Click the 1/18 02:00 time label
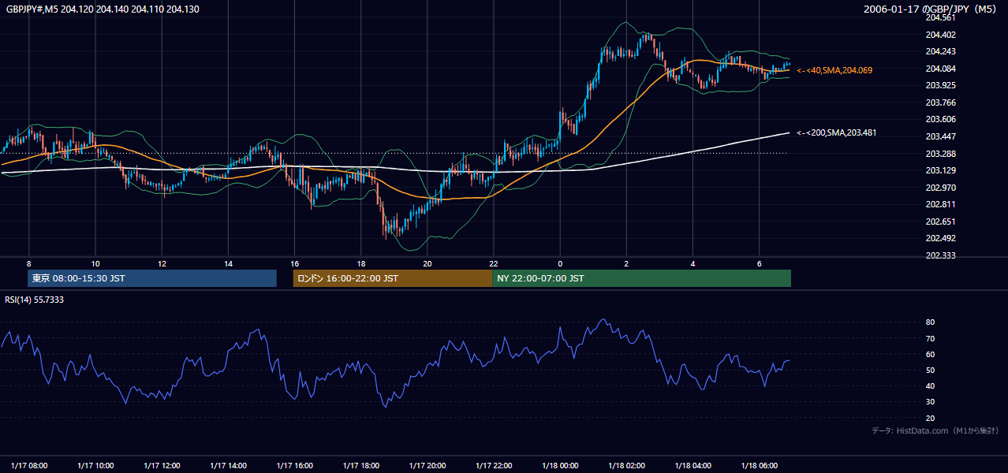1008x473 pixels. (x=627, y=465)
